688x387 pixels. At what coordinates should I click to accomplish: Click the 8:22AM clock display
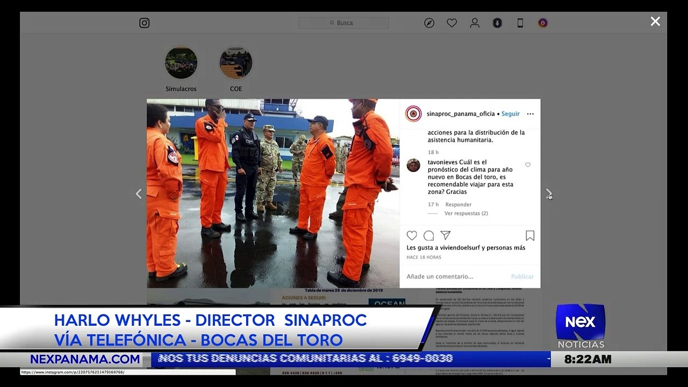[587, 360]
